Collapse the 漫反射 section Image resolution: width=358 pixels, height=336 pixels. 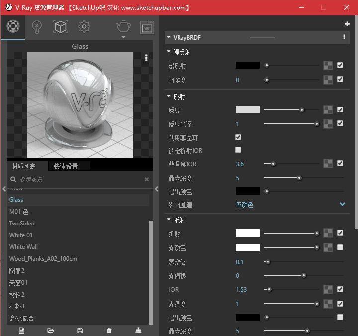pos(169,52)
